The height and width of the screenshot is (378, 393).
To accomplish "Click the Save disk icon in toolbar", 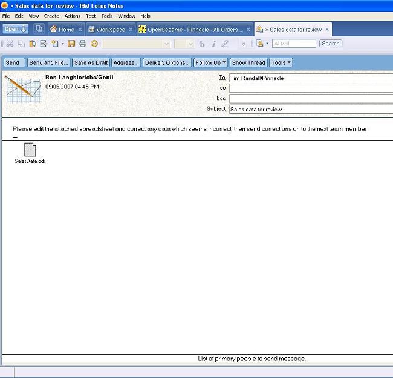I will [x=71, y=44].
